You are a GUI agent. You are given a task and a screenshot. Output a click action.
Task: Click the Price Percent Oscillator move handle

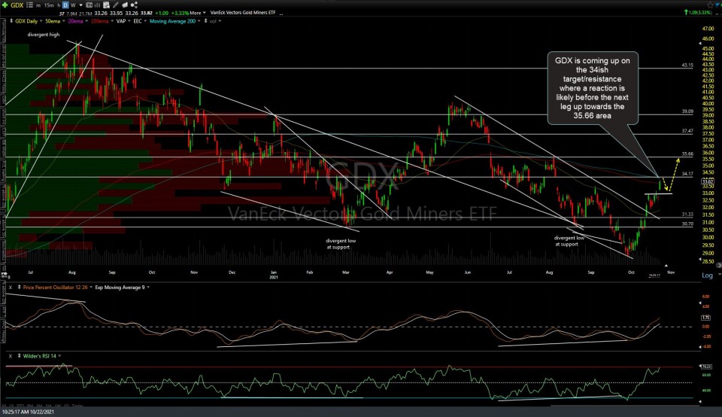tap(19, 288)
